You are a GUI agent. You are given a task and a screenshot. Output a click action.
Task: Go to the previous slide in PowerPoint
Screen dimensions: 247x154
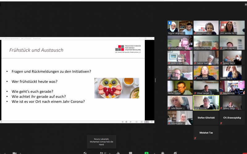click(x=123, y=122)
